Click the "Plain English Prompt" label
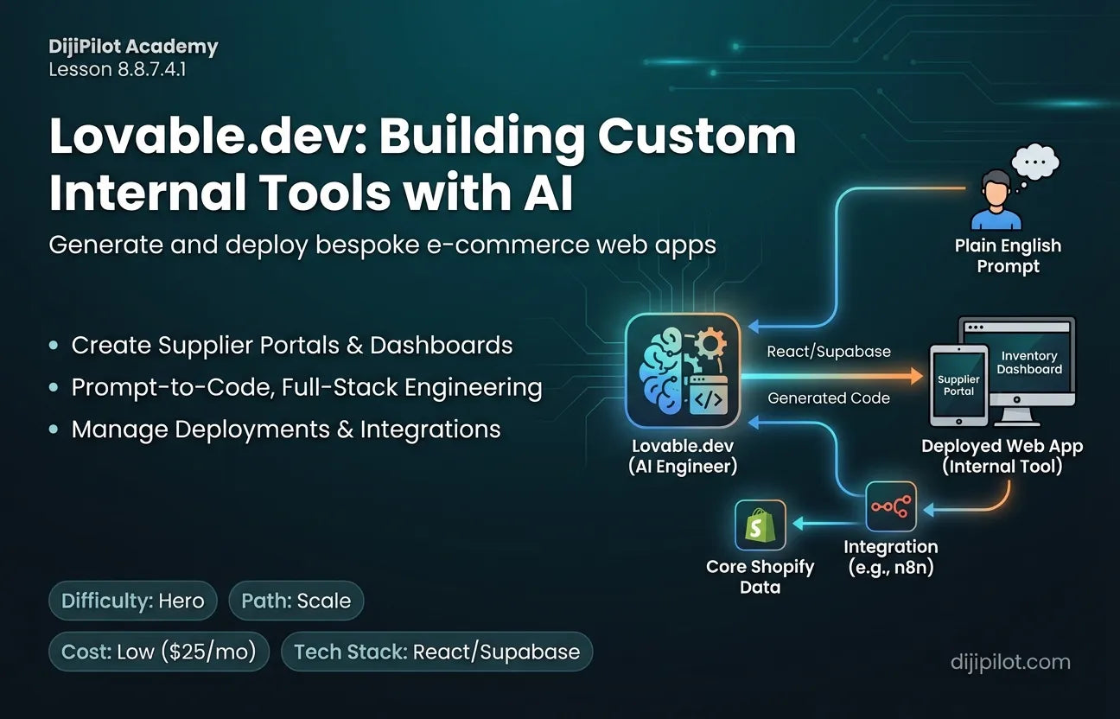 [x=1008, y=256]
